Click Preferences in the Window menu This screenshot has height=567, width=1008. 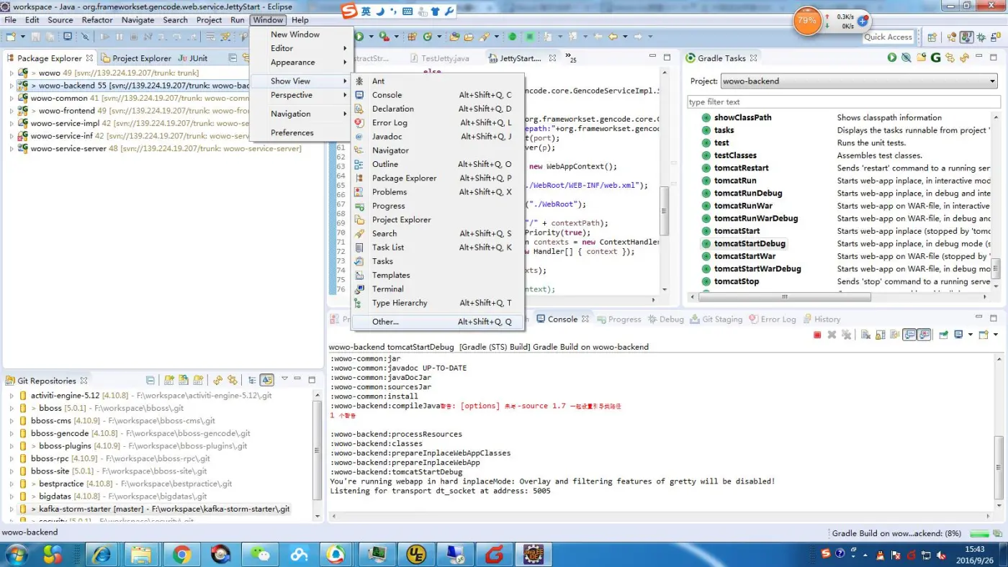tap(300, 132)
